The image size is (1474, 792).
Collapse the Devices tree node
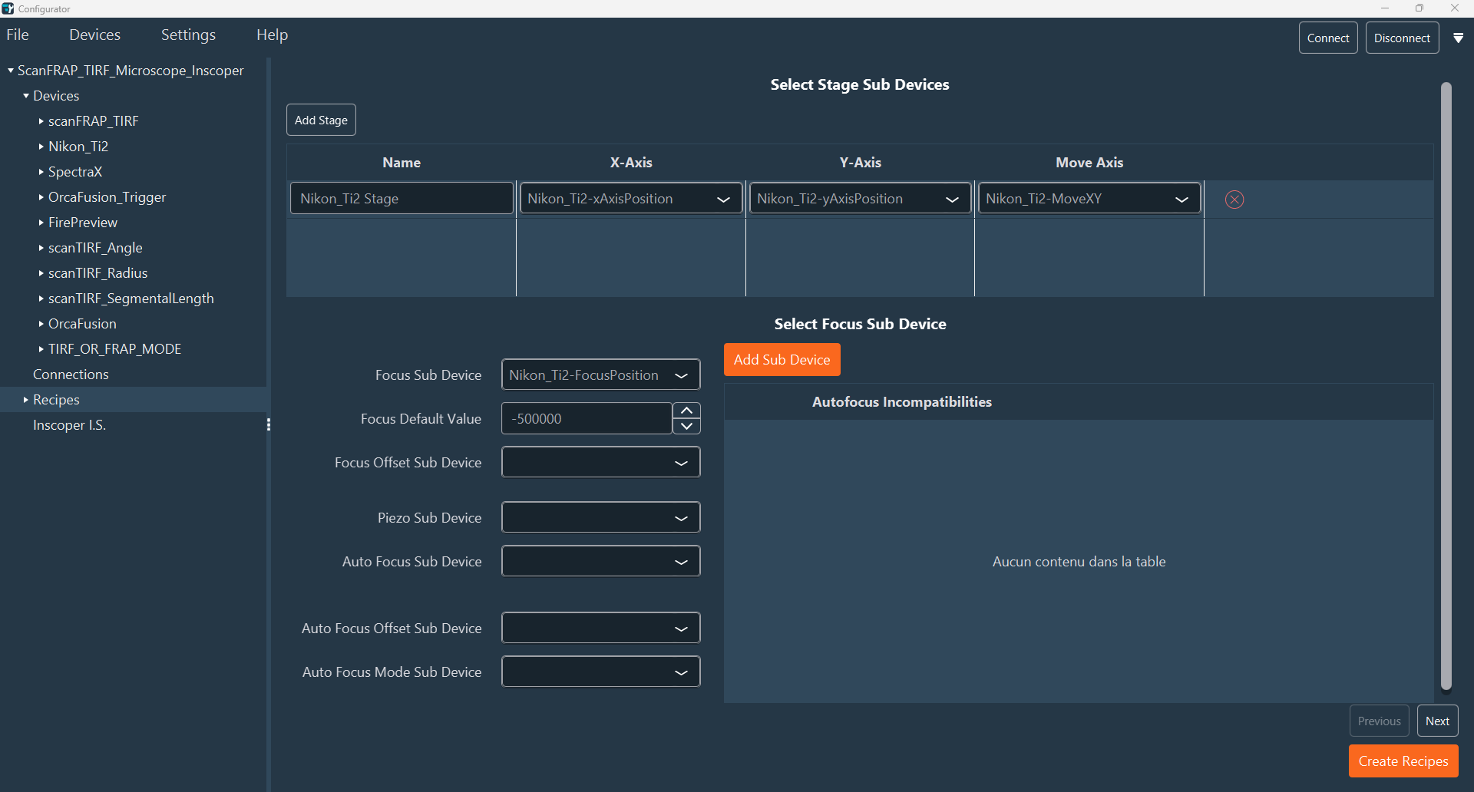(x=26, y=96)
